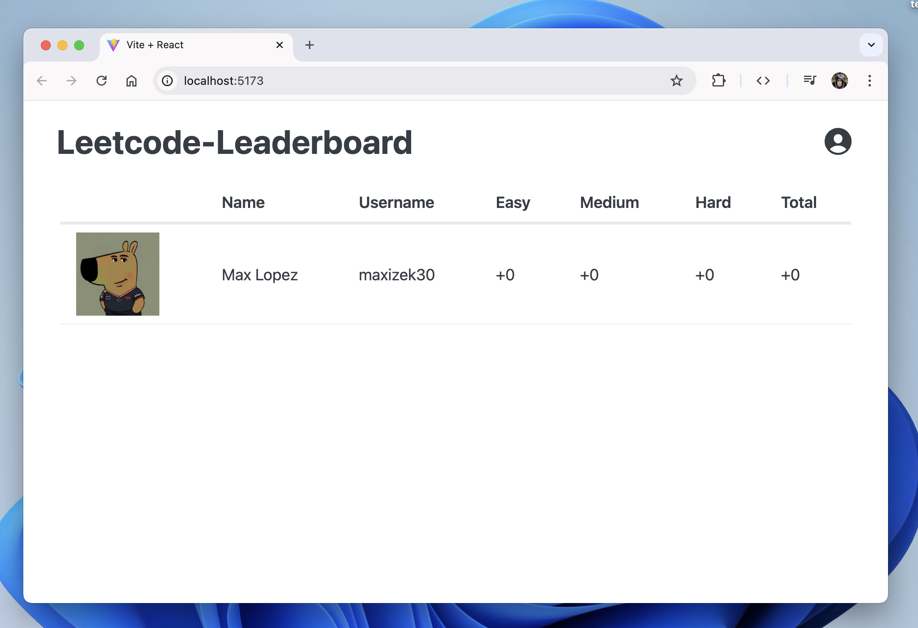This screenshot has height=628, width=918.
Task: Go back using the back arrow
Action: (x=42, y=81)
